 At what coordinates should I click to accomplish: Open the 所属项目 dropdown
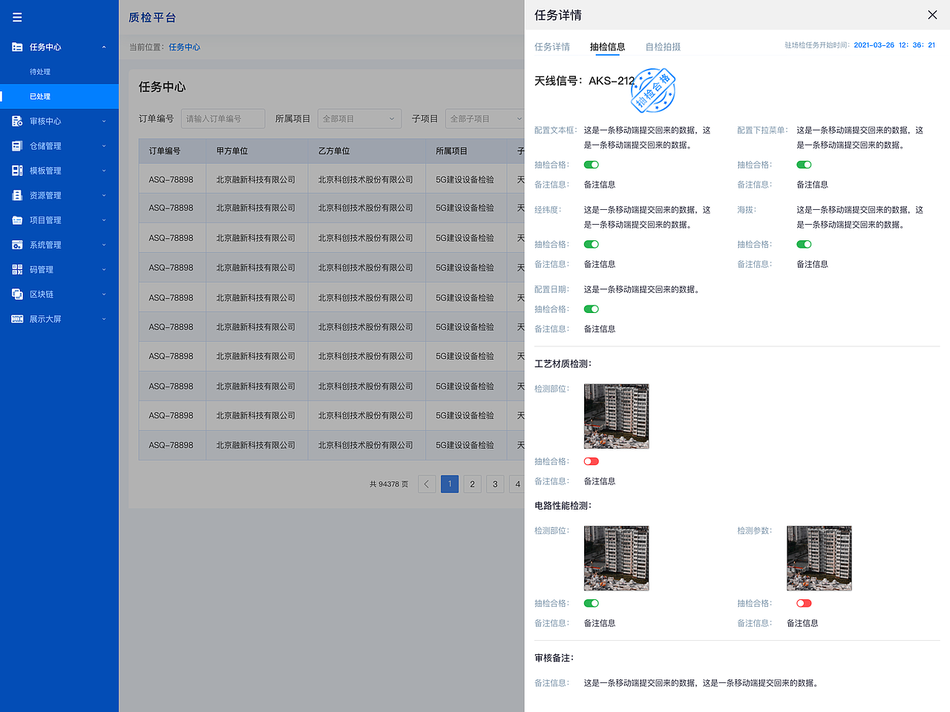coord(359,118)
